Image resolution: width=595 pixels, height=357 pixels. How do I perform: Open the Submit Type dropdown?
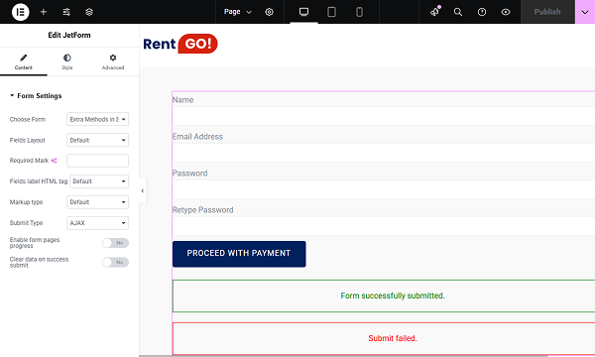click(97, 223)
